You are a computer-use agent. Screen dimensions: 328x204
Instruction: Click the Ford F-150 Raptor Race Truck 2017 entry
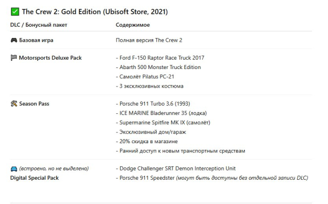(160, 58)
